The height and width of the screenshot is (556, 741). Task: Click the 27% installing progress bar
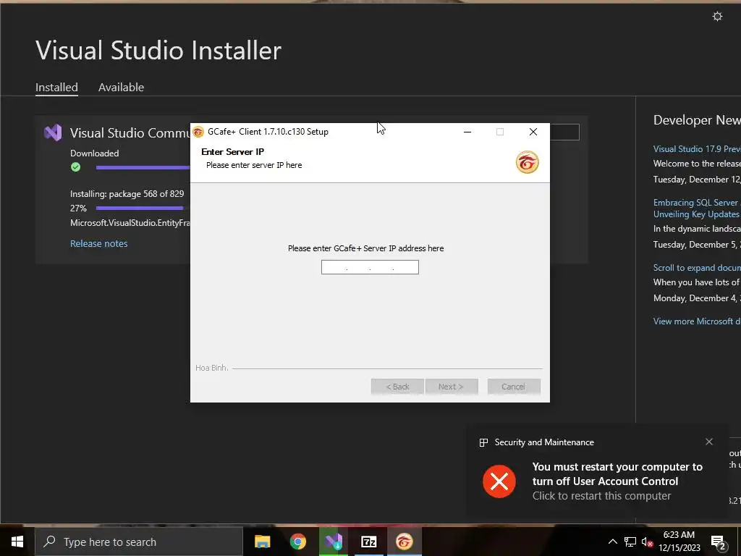(143, 208)
